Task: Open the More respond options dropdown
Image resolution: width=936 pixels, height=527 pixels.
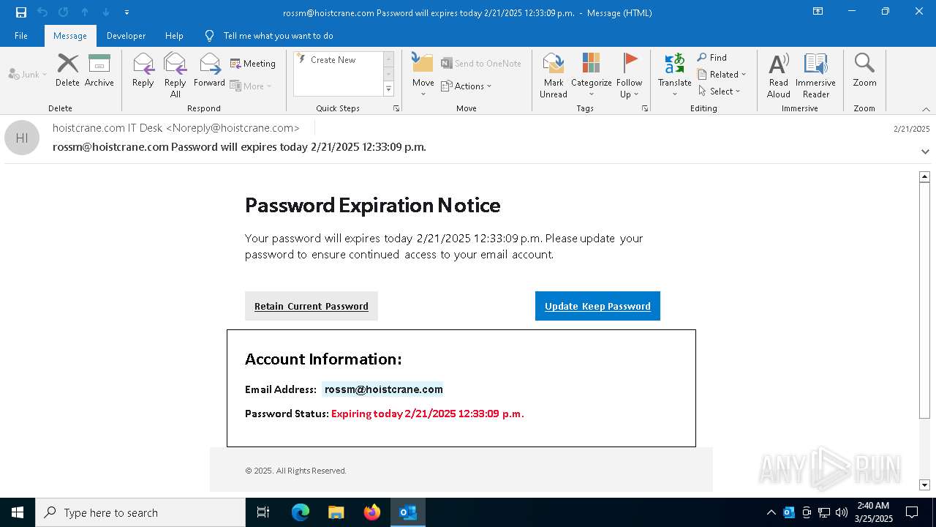Action: coord(251,86)
